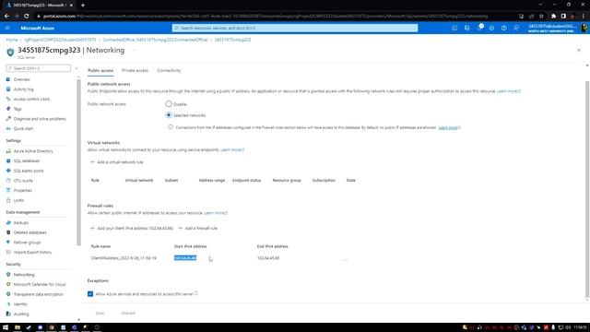Open the Windows Start button
The height and width of the screenshot is (332, 590).
click(6, 327)
